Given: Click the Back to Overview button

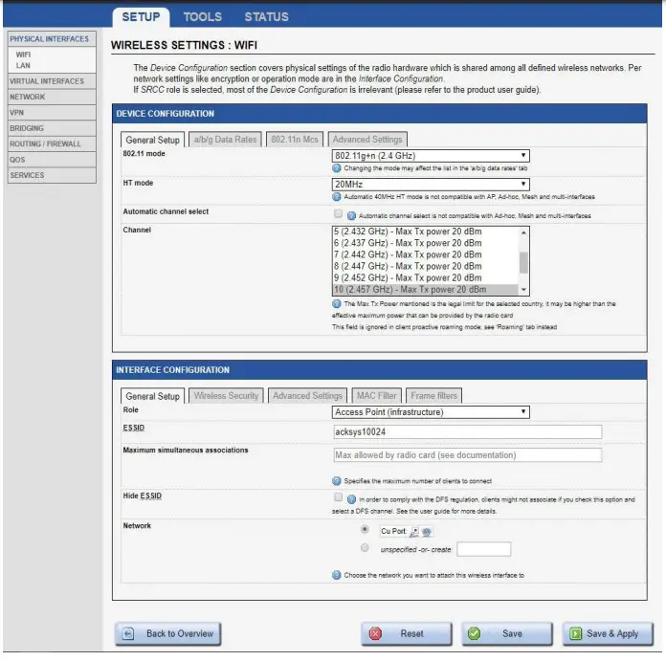Looking at the screenshot, I should pyautogui.click(x=167, y=634).
